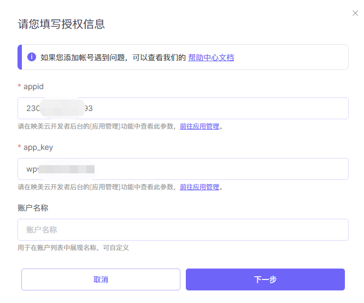
Task: Click the app_key field label
Action: 38,147
